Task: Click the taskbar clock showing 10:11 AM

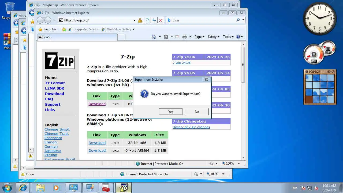Action: click(x=329, y=188)
